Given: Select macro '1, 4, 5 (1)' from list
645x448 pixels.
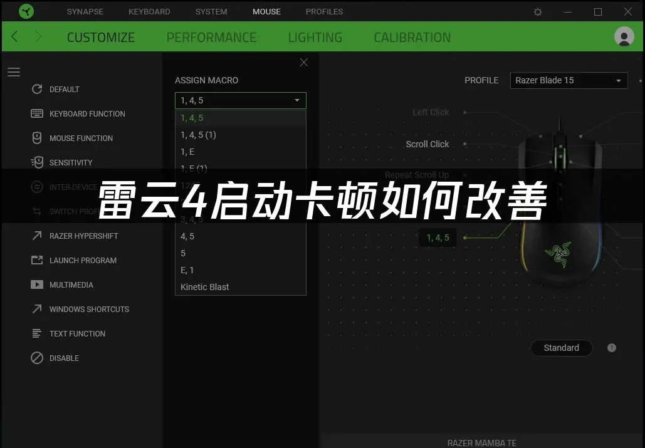Looking at the screenshot, I should [x=241, y=135].
